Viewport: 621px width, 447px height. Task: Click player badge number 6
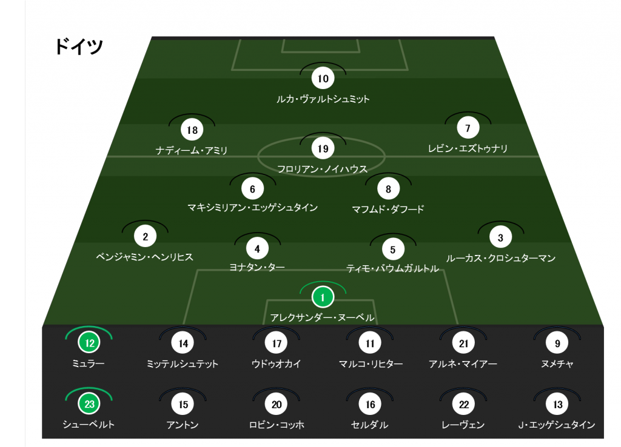coord(252,189)
